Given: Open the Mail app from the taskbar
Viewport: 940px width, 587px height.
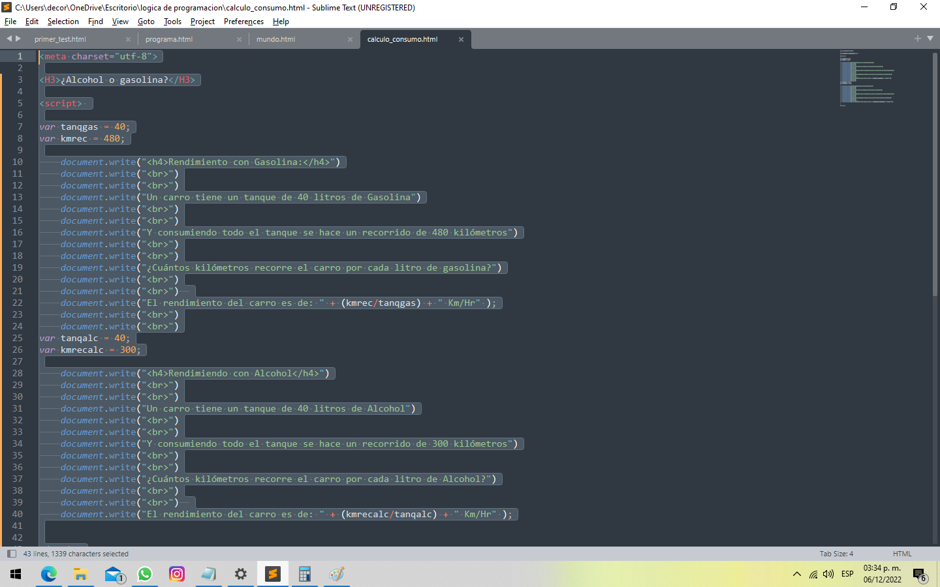Looking at the screenshot, I should (114, 574).
